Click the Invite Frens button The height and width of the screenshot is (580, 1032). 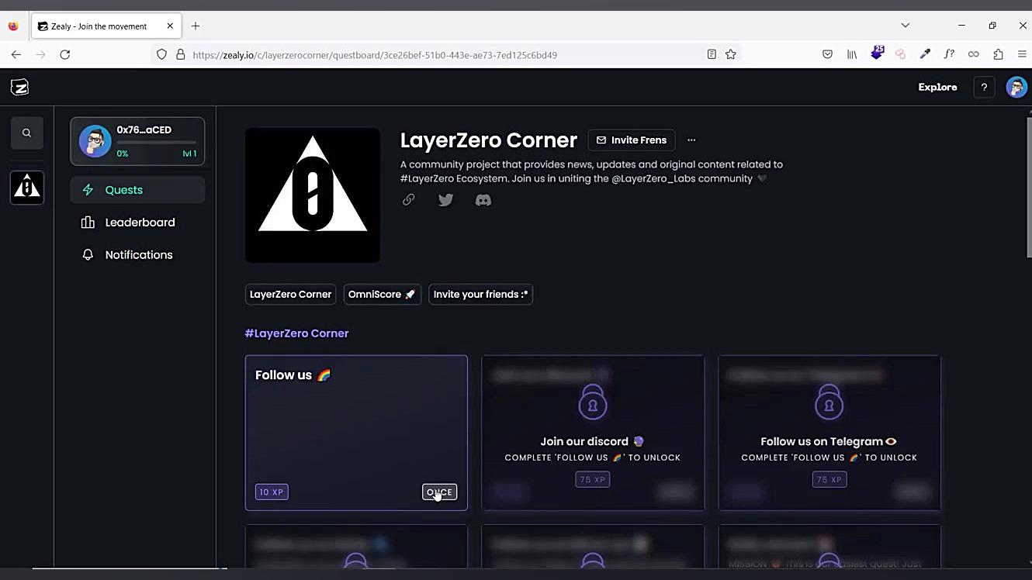pos(632,140)
